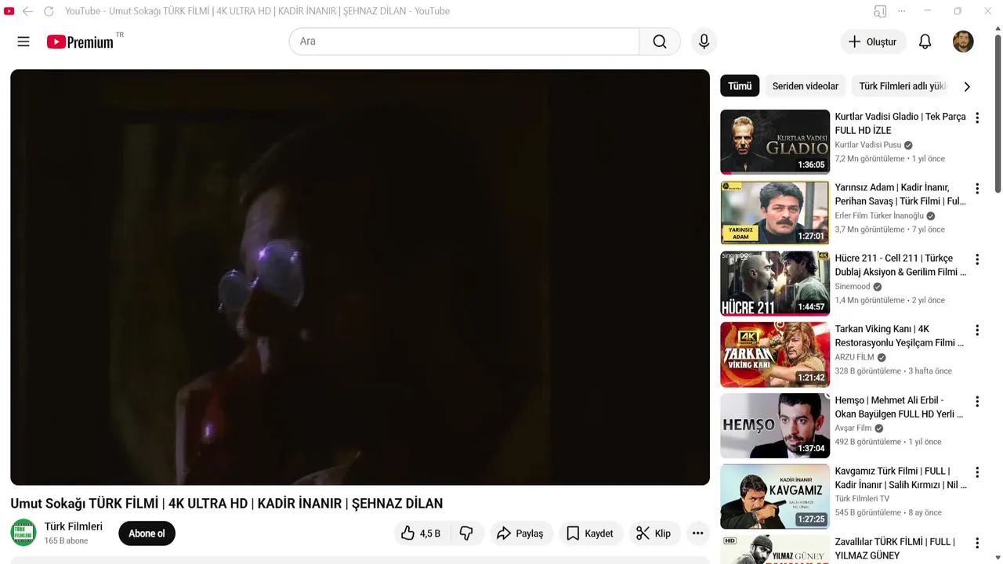1003x564 pixels.
Task: Open the cast/media icon in title bar
Action: (x=880, y=11)
